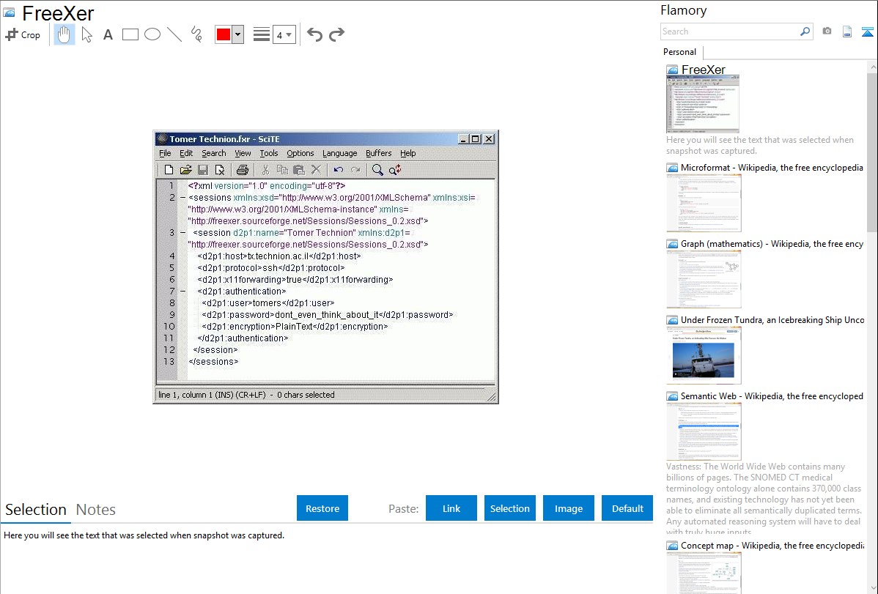Open the Buffers menu in SciTE
Screen dimensions: 878x594
coord(378,153)
